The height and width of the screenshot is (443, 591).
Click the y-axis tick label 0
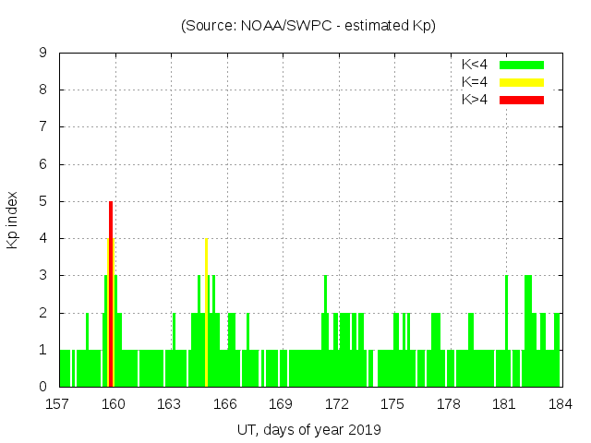pos(42,387)
